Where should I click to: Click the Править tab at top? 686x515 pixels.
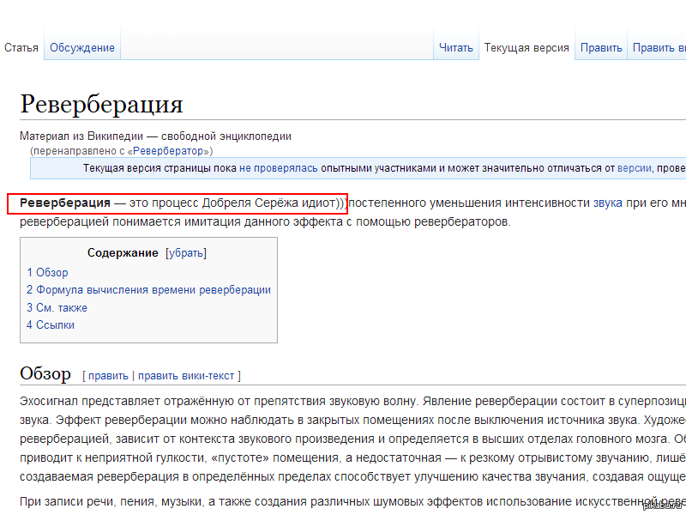(x=601, y=48)
